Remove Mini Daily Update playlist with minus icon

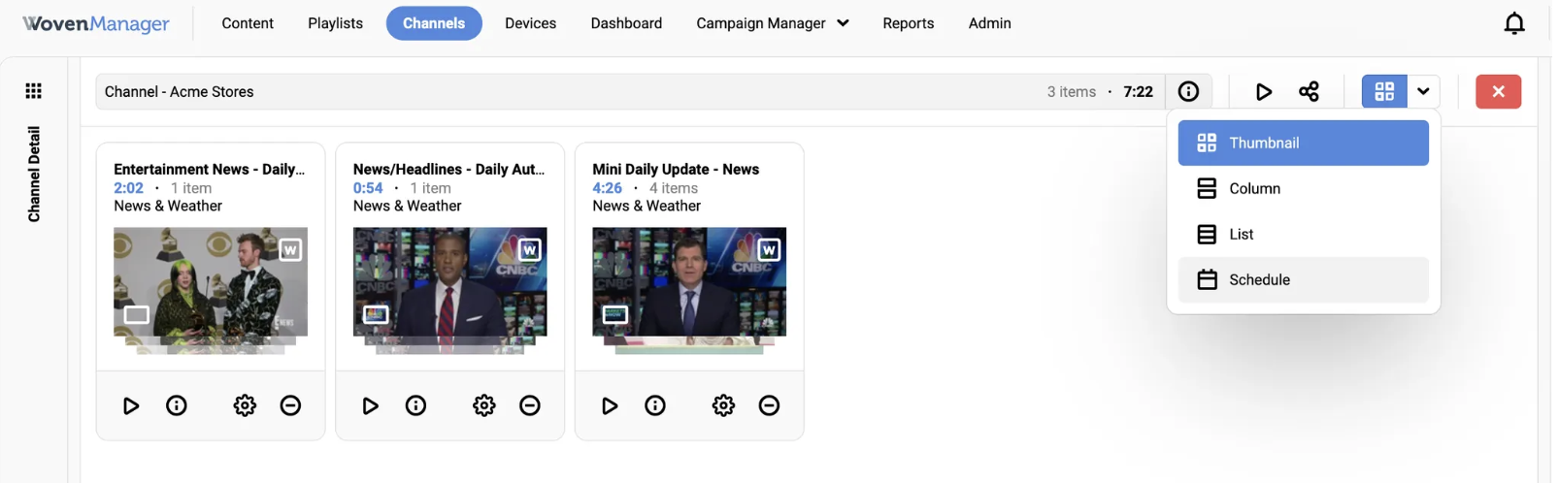[x=769, y=405]
